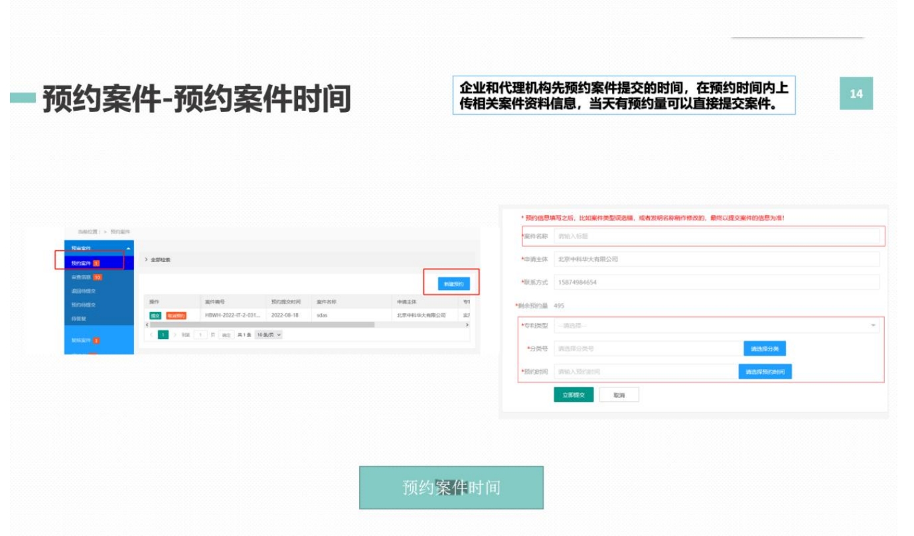914x536 pixels.
Task: Click the table horizontal scrollbar thumb
Action: click(262, 325)
